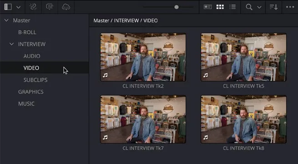Click the Master / INTERVIEW / VIDEO breadcrumb path
Image resolution: width=298 pixels, height=164 pixels.
[126, 20]
